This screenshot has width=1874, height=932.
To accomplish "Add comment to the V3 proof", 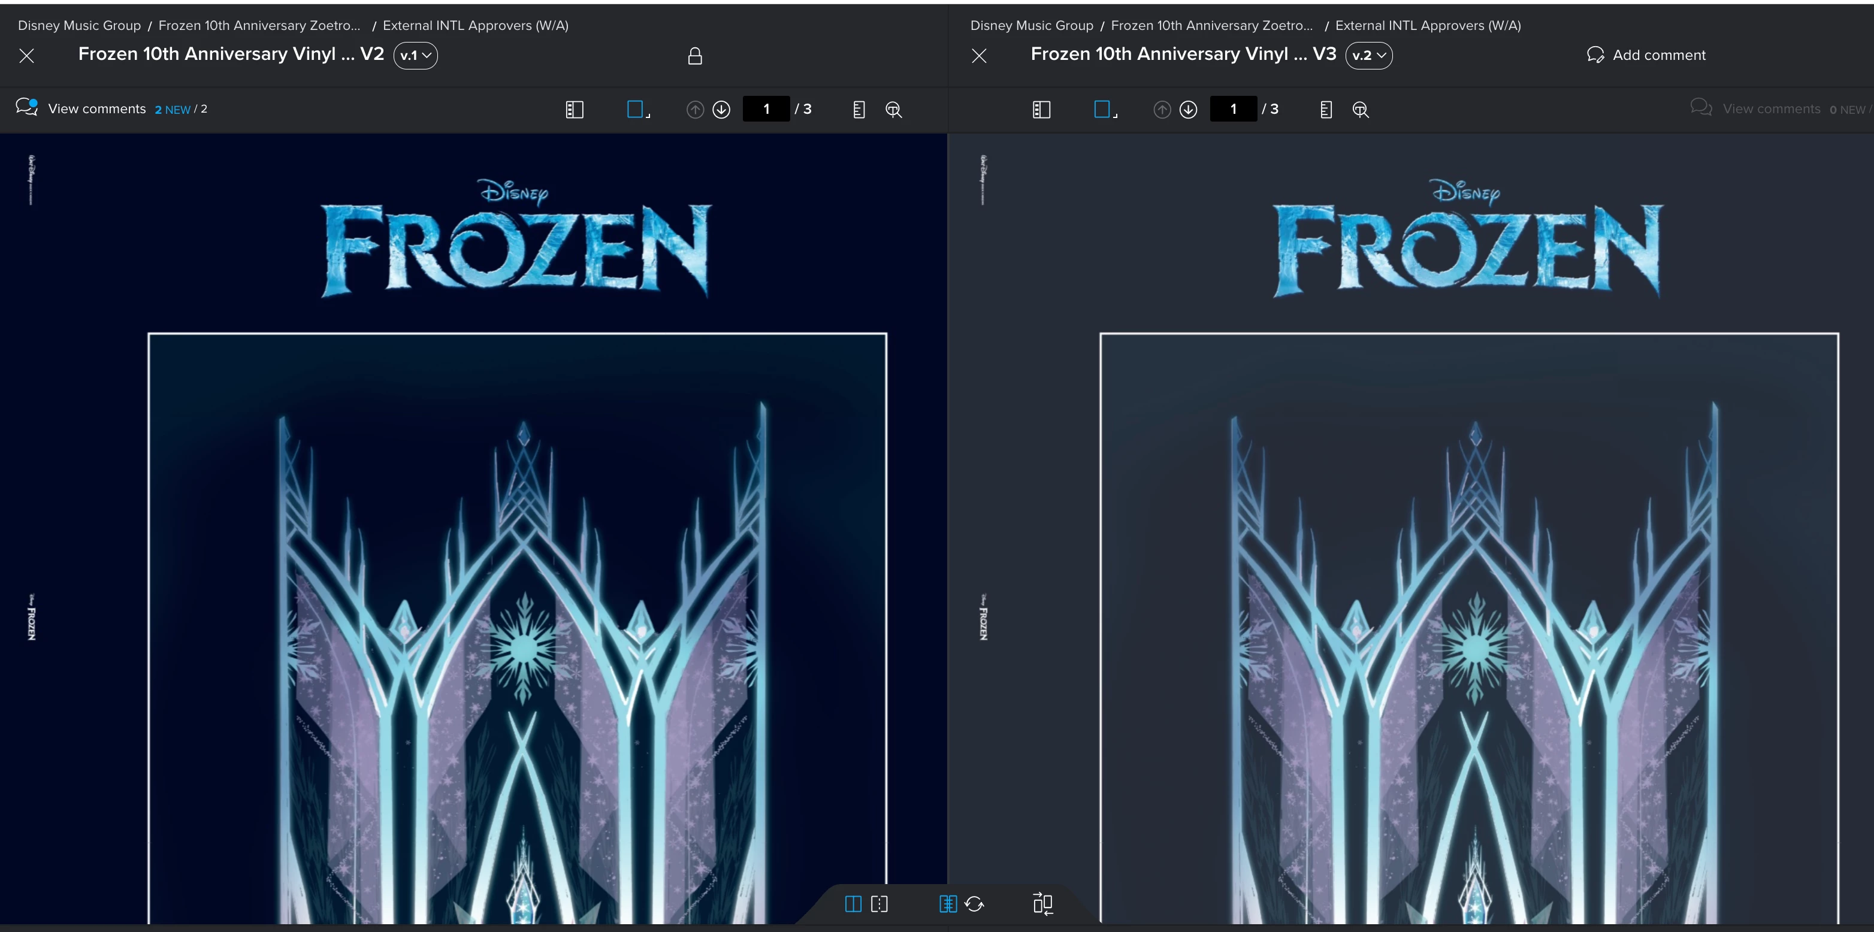I will pos(1646,55).
